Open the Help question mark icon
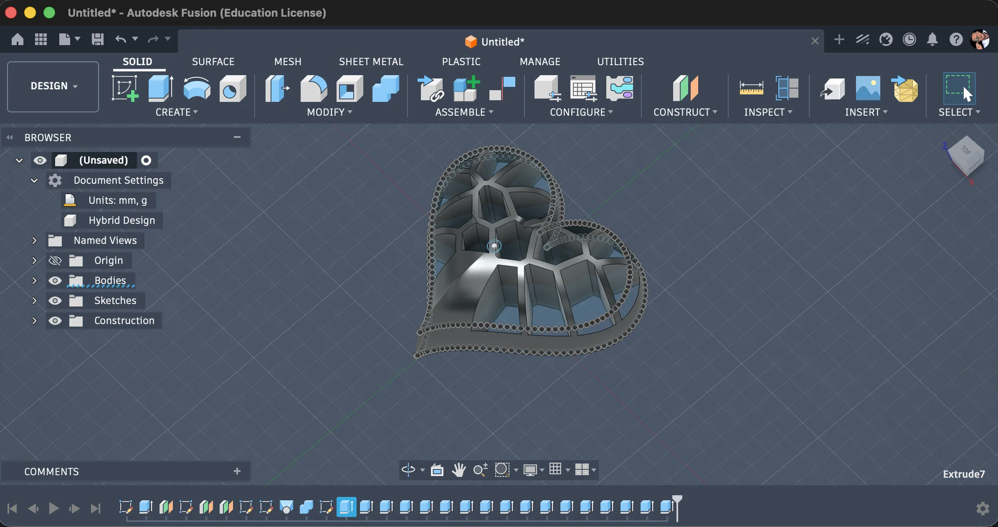The height and width of the screenshot is (527, 998). coord(956,39)
